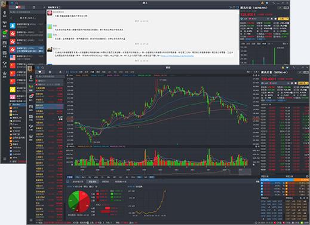Click the bell alert icon above the stock list
The width and height of the screenshot is (310, 225).
[60, 72]
